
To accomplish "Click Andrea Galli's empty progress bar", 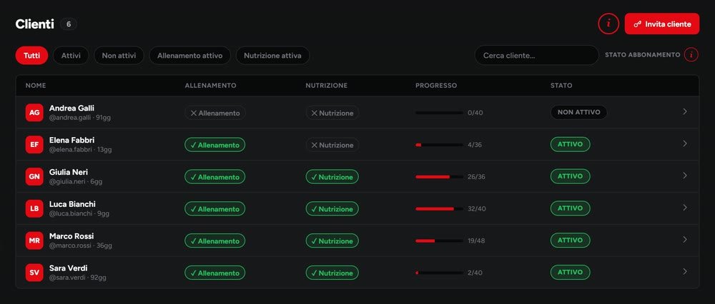I will tap(440, 113).
